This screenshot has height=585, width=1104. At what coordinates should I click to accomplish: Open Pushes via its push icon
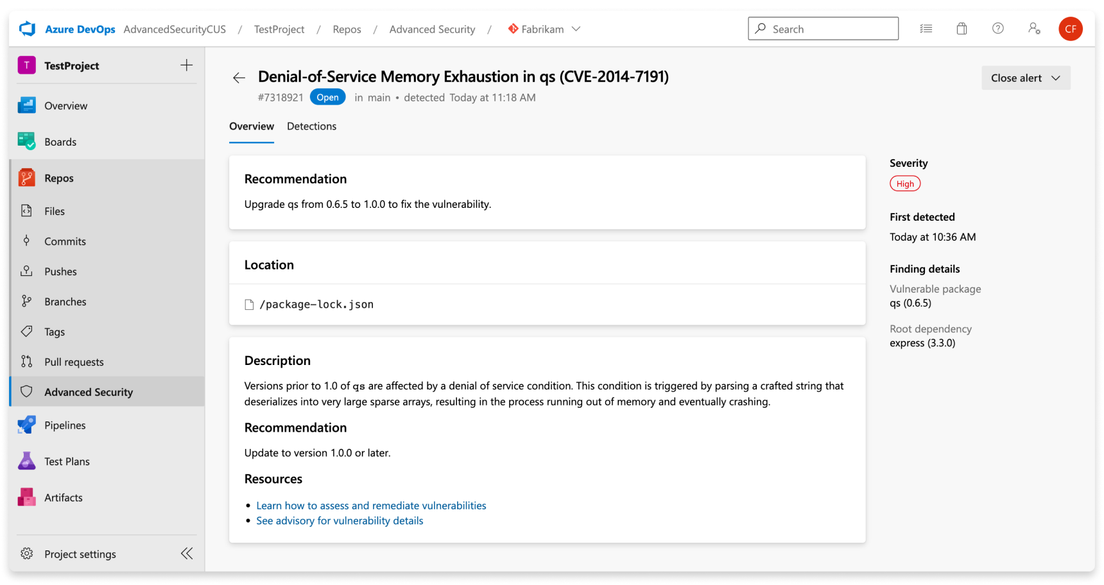click(26, 271)
